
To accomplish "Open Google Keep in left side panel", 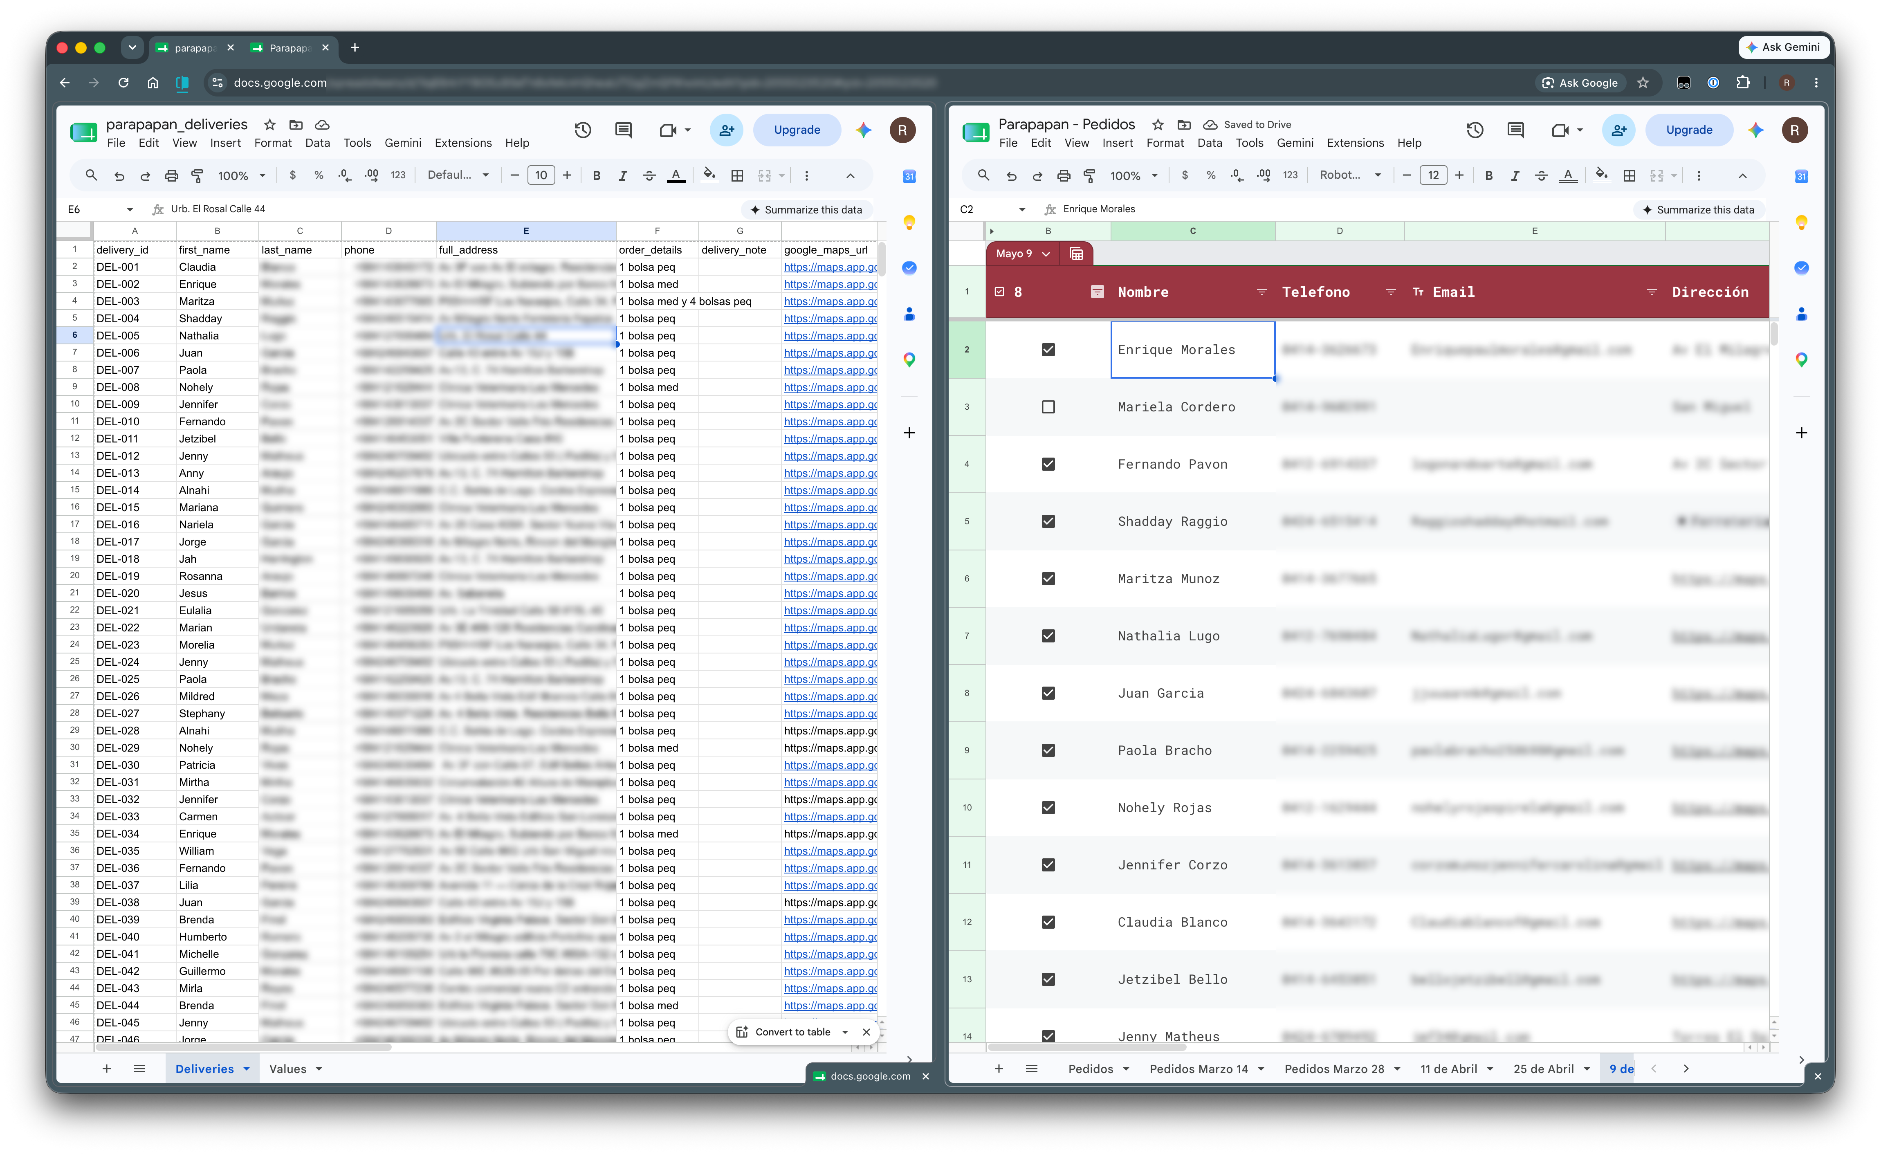I will (x=909, y=222).
